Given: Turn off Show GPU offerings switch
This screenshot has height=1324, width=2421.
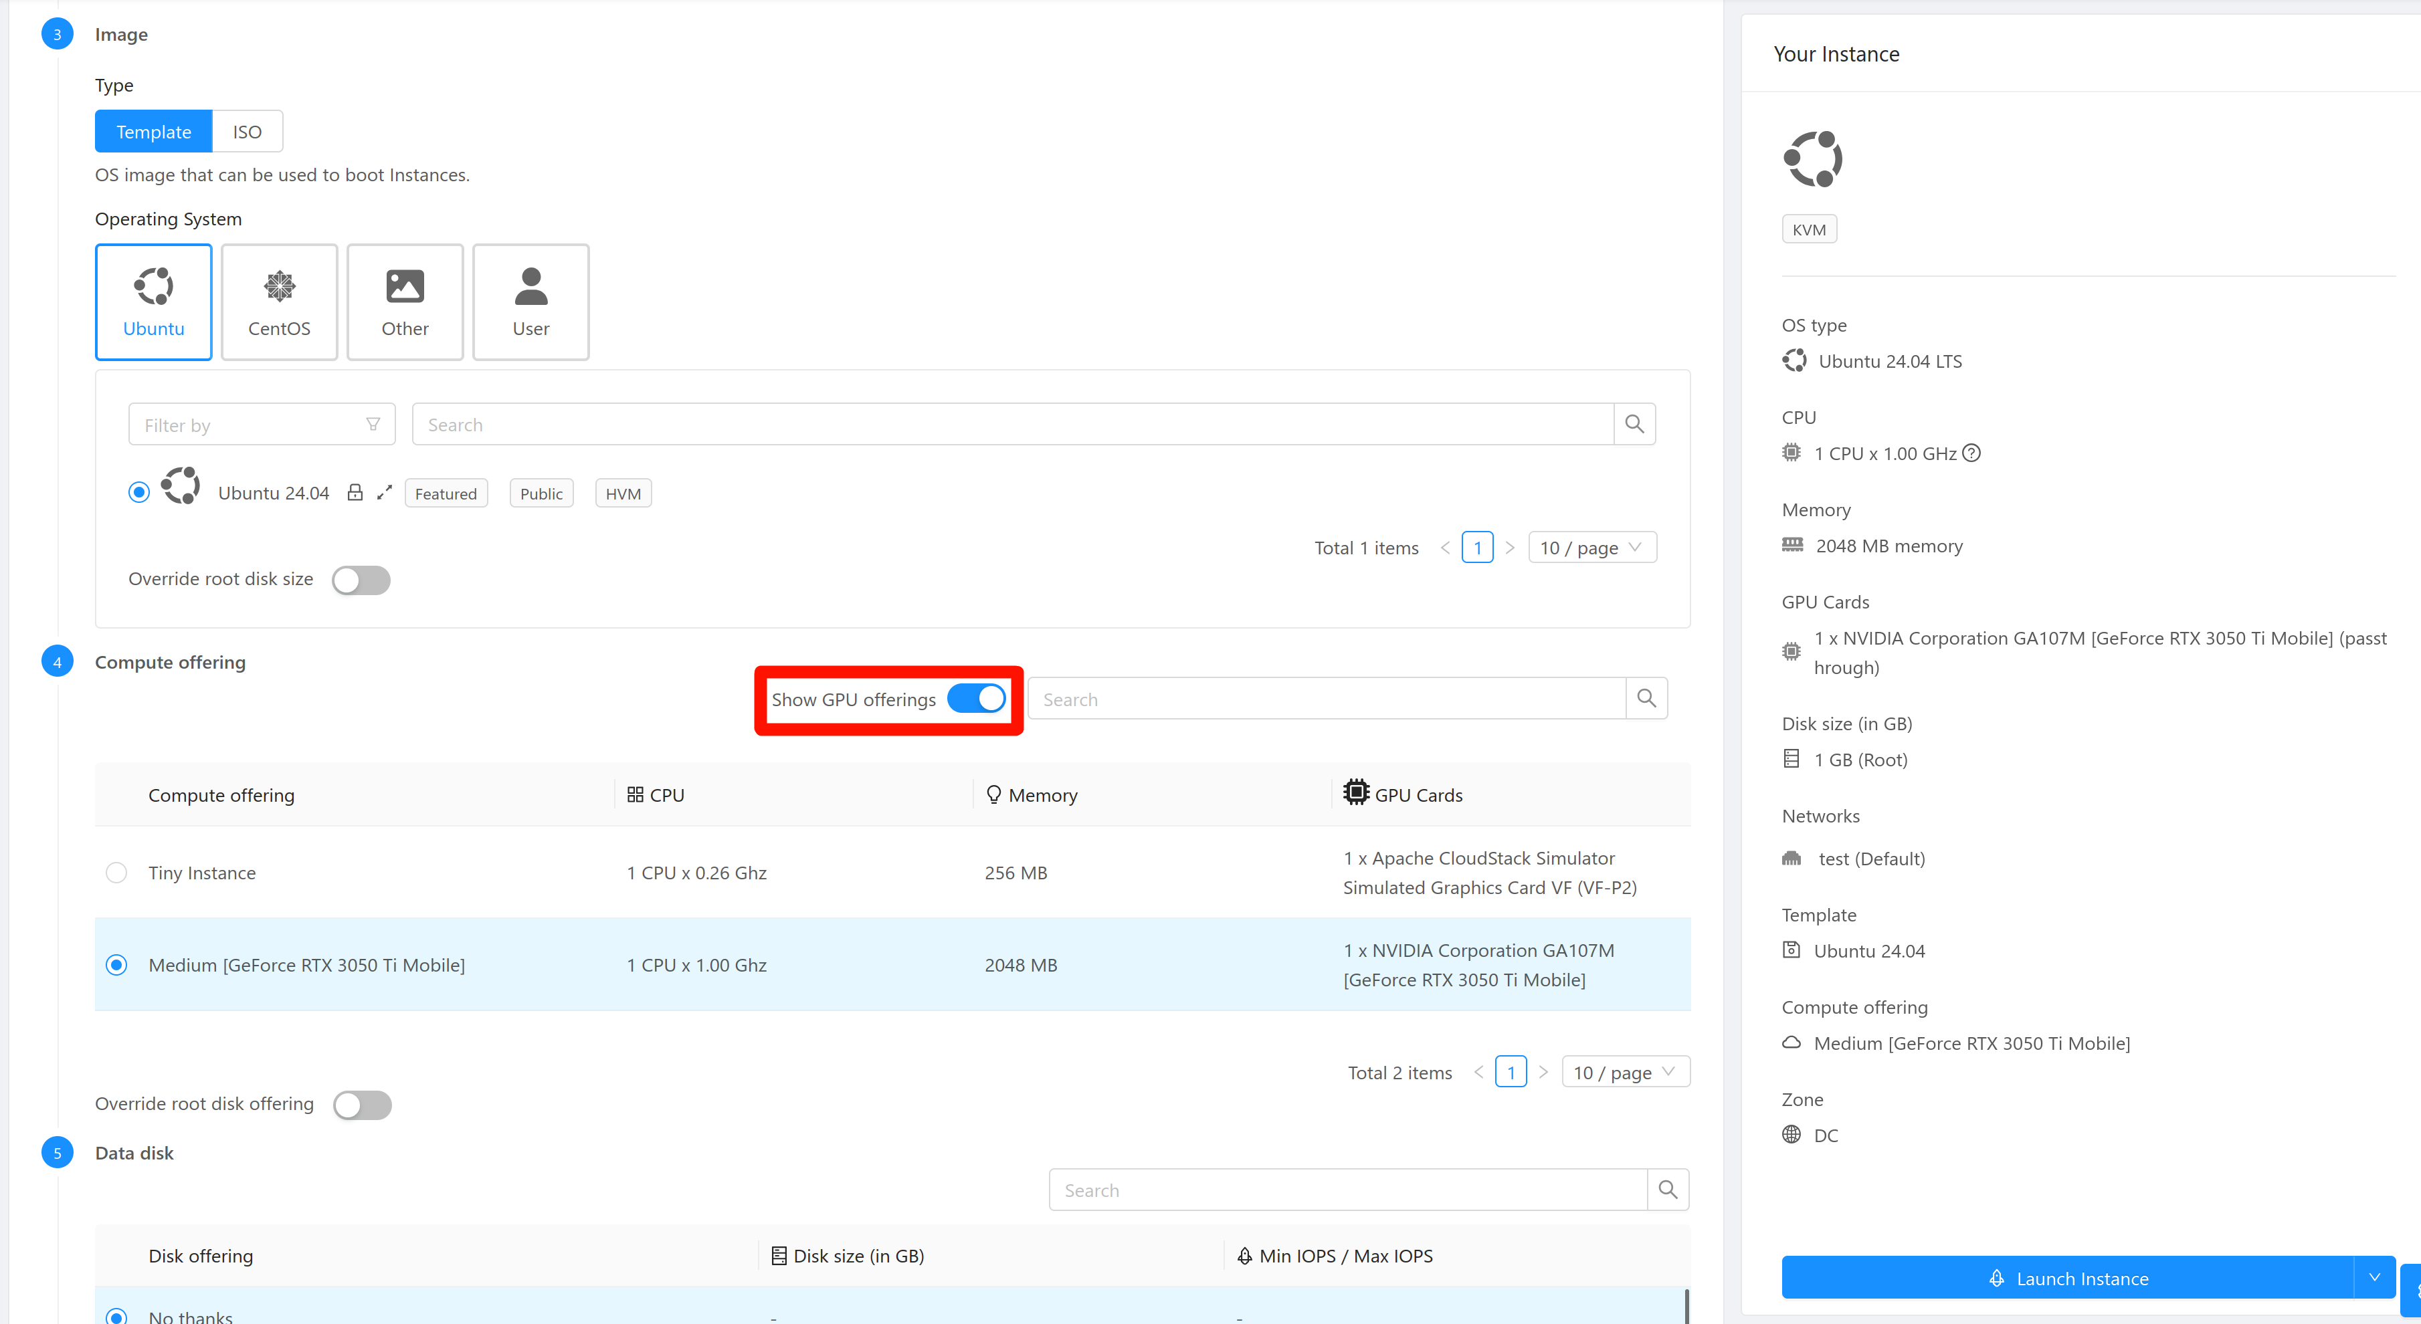Looking at the screenshot, I should pyautogui.click(x=977, y=698).
